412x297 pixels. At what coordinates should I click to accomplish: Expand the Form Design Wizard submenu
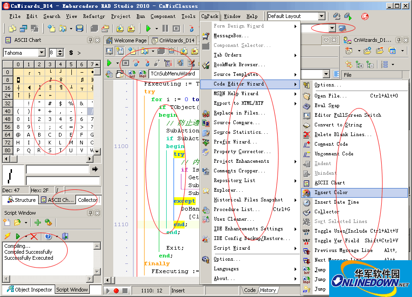296,26
